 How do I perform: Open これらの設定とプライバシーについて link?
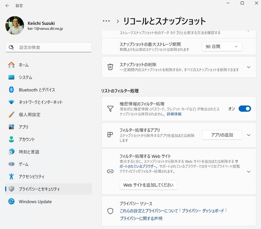click(x=149, y=211)
